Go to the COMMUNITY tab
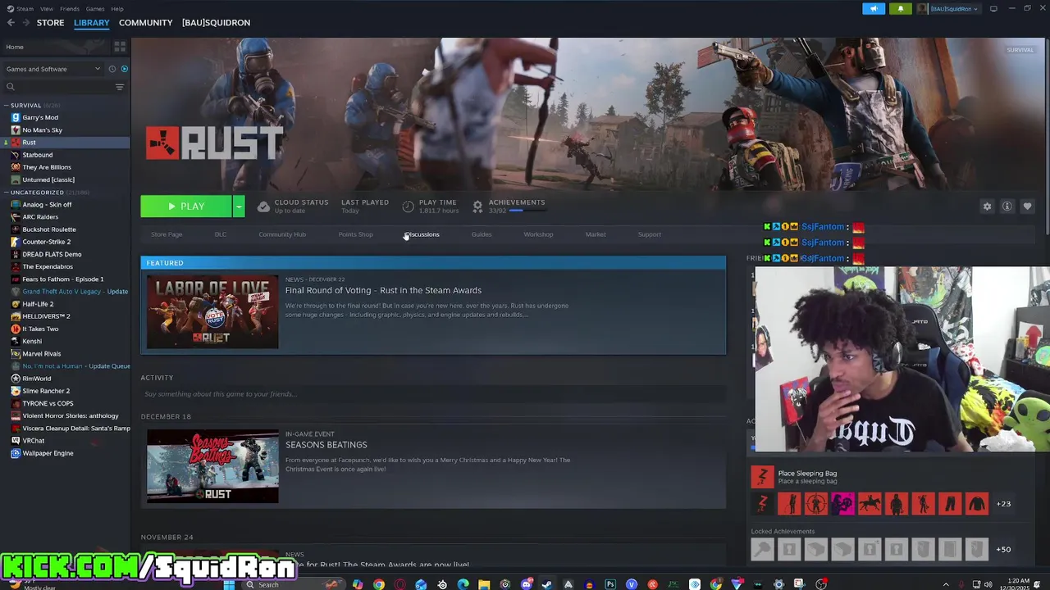The height and width of the screenshot is (590, 1050). [x=145, y=22]
